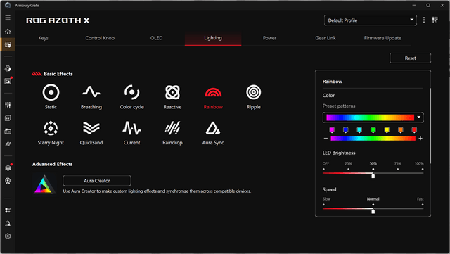Open the sidebar tuning sliders icon

coord(8,105)
